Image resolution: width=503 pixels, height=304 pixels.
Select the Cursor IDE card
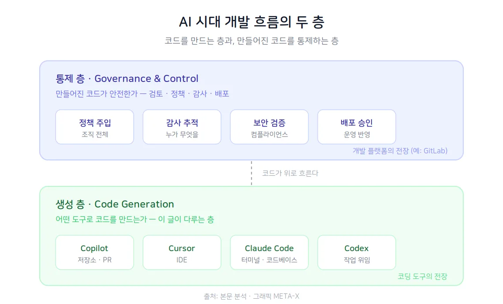point(182,252)
